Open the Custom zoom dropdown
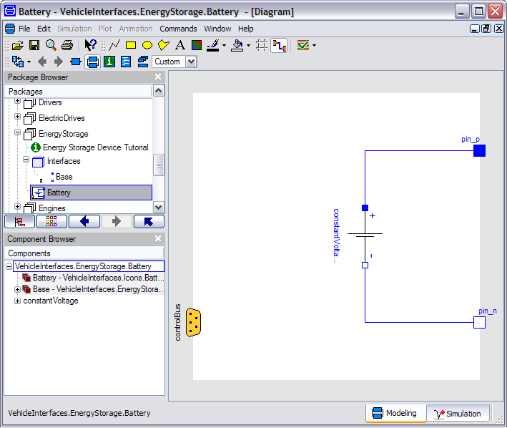 tap(191, 62)
